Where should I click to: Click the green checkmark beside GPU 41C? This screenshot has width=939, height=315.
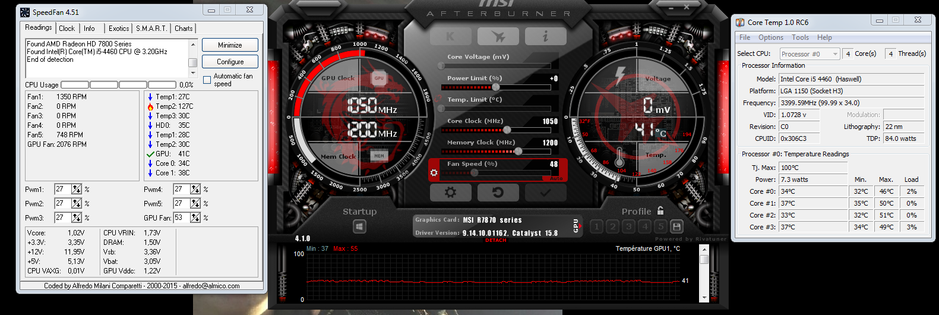150,154
